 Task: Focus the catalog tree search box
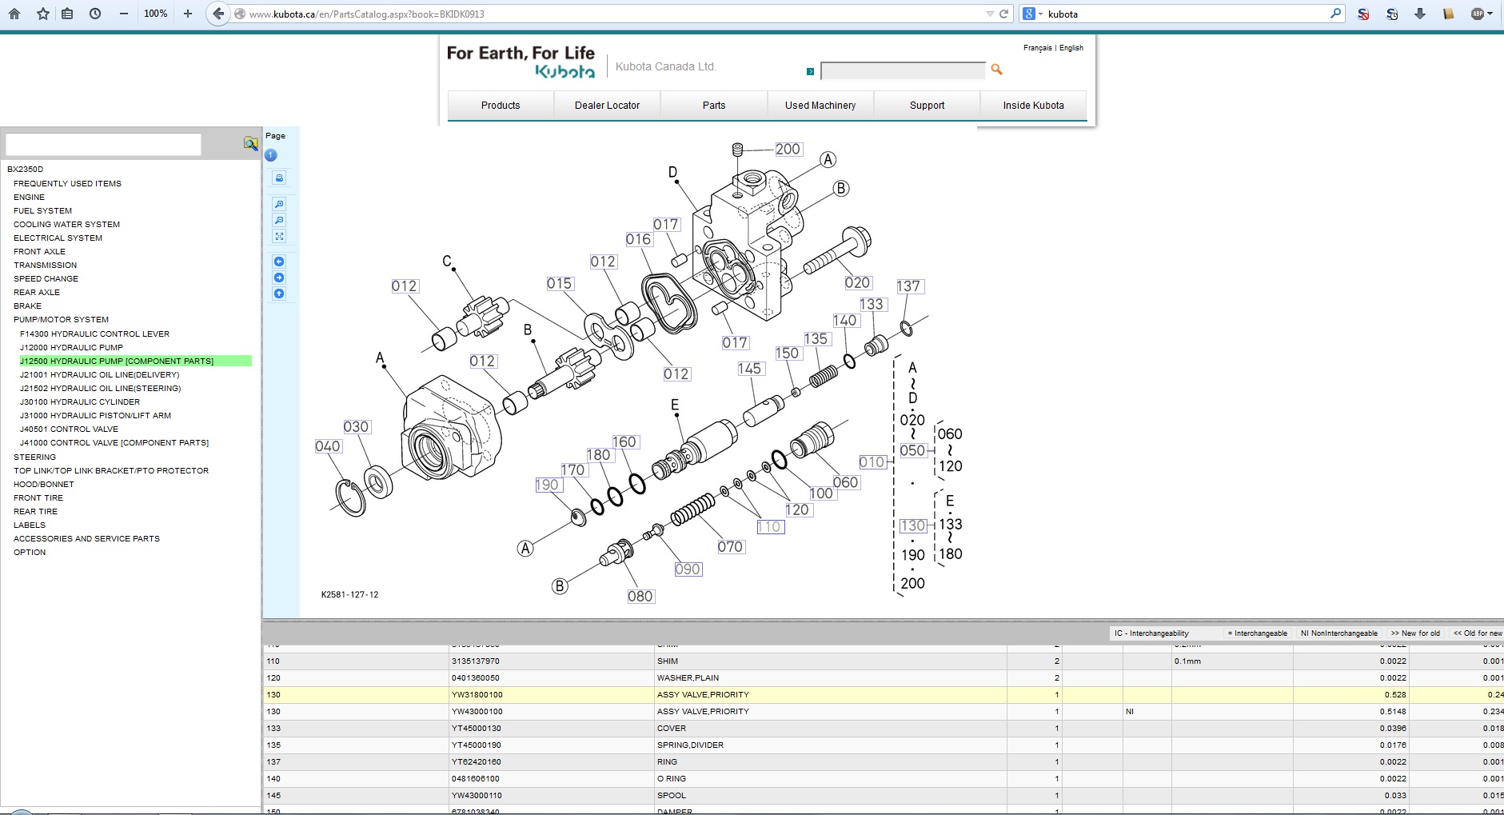(x=103, y=144)
